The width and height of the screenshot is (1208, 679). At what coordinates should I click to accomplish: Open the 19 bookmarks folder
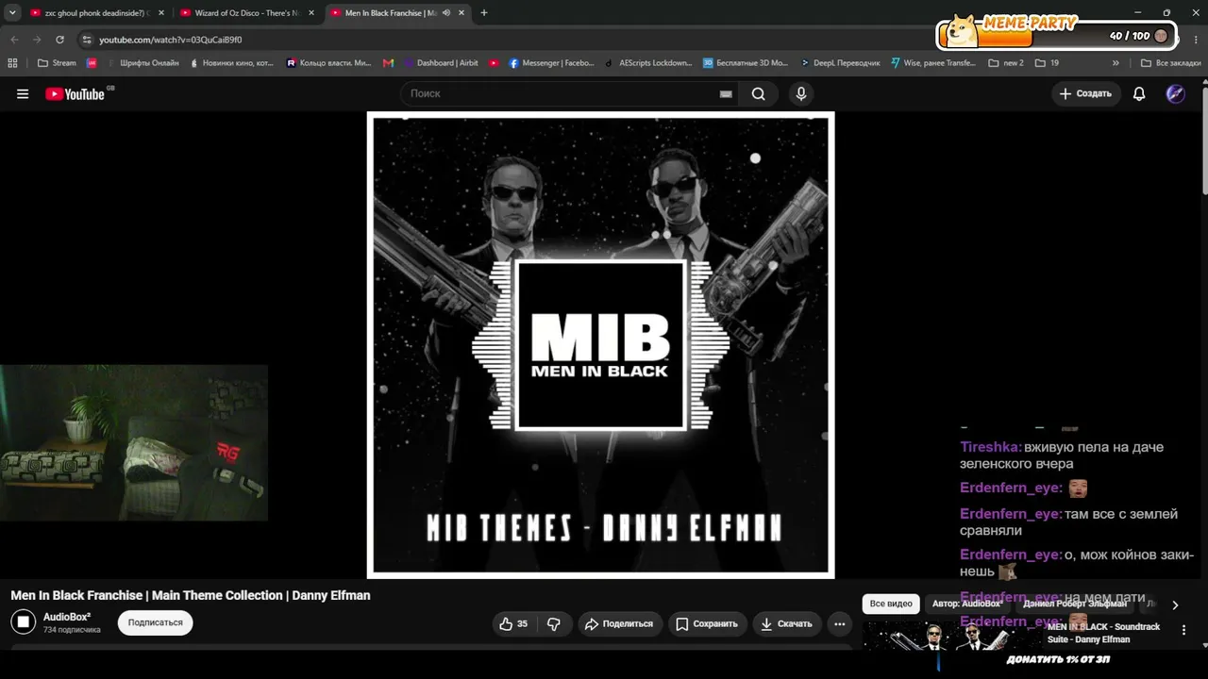(x=1047, y=63)
